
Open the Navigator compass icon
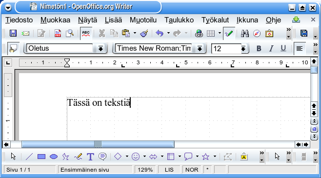pos(257,33)
